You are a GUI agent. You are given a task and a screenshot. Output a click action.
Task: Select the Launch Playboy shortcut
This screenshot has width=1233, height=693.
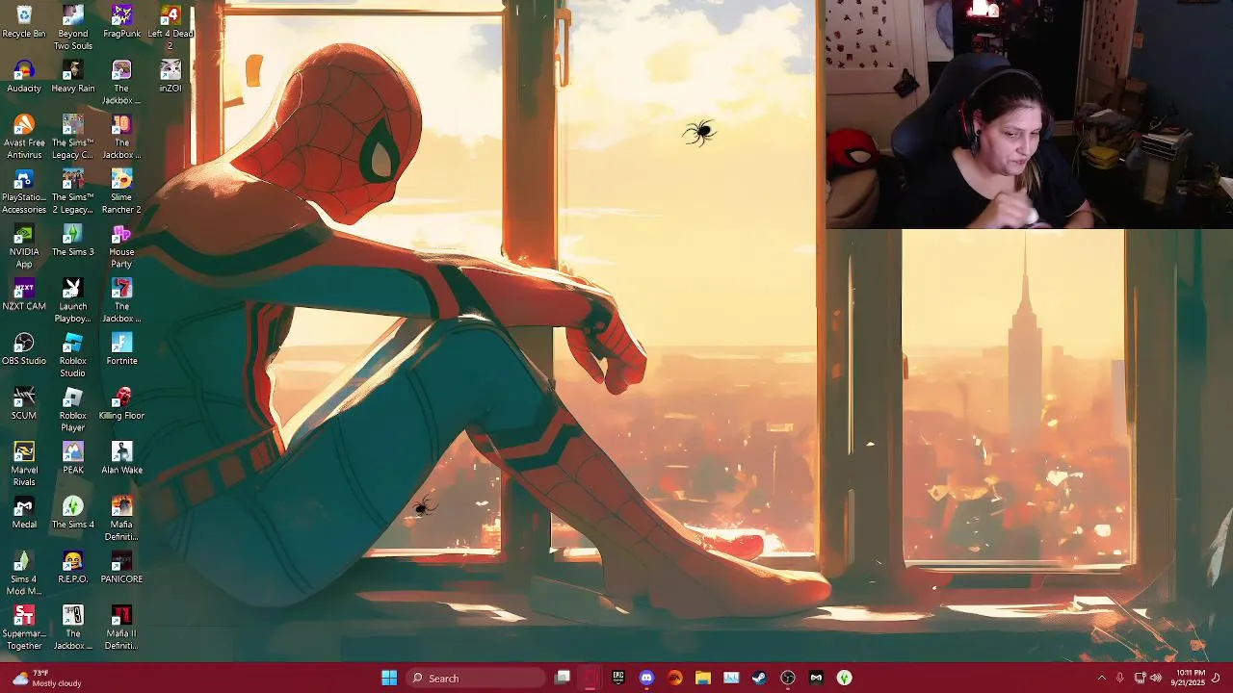pyautogui.click(x=73, y=300)
